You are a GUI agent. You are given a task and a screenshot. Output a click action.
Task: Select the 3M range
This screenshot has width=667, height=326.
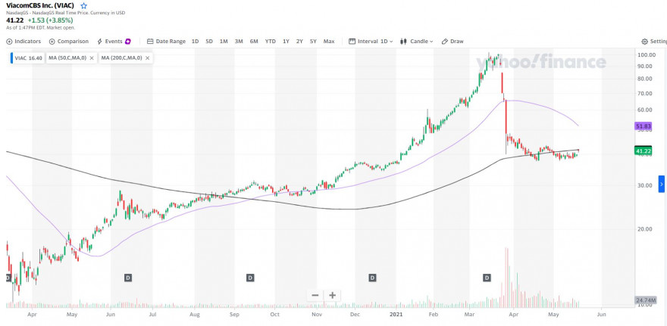[x=239, y=41]
